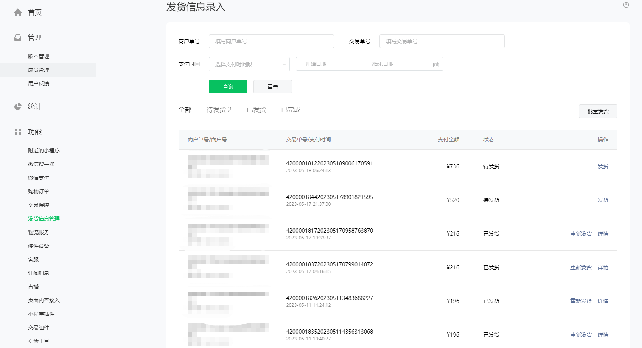Click 重新发货 for order ending 8763870
Image resolution: width=642 pixels, height=348 pixels.
pos(581,234)
